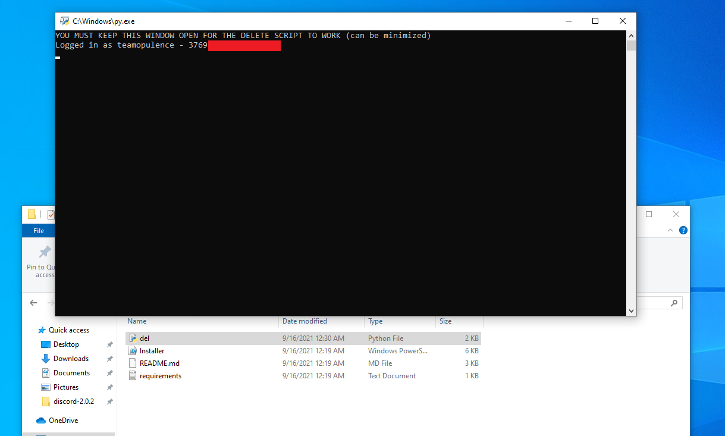This screenshot has height=436, width=725.
Task: Close the File Explorer window
Action: [x=676, y=214]
